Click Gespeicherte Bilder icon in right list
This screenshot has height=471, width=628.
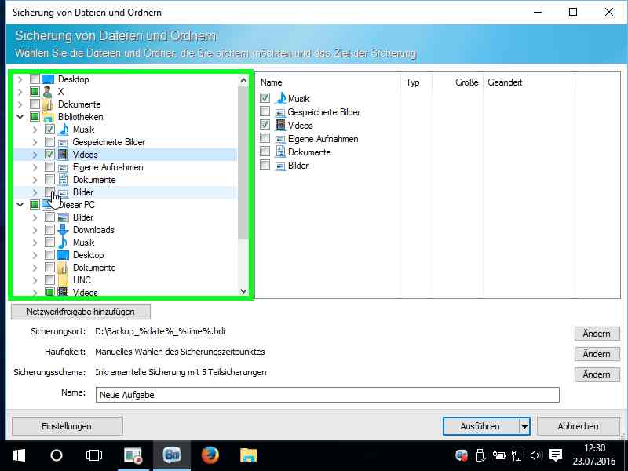pos(280,112)
